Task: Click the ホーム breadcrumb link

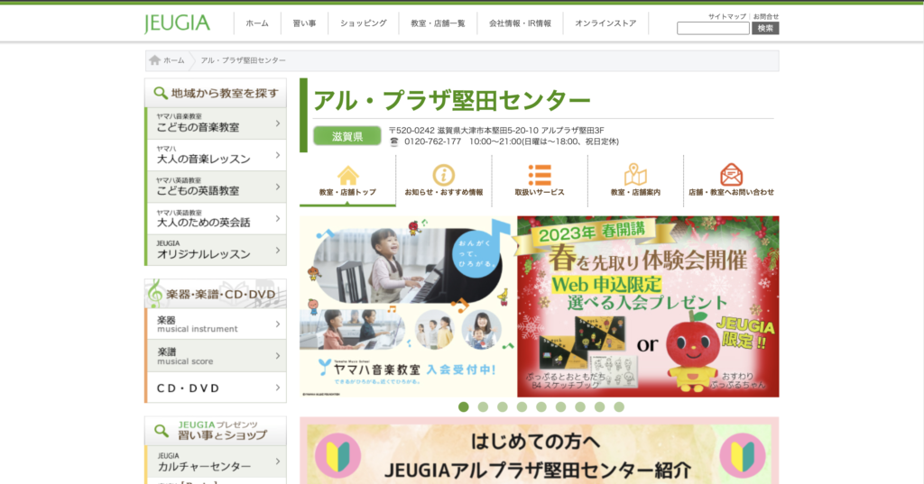Action: (174, 60)
